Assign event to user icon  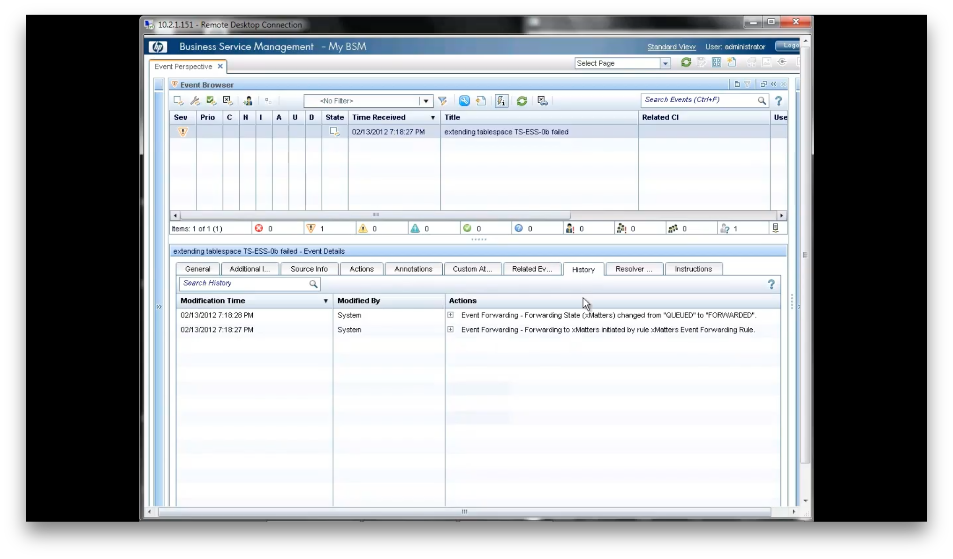(248, 100)
